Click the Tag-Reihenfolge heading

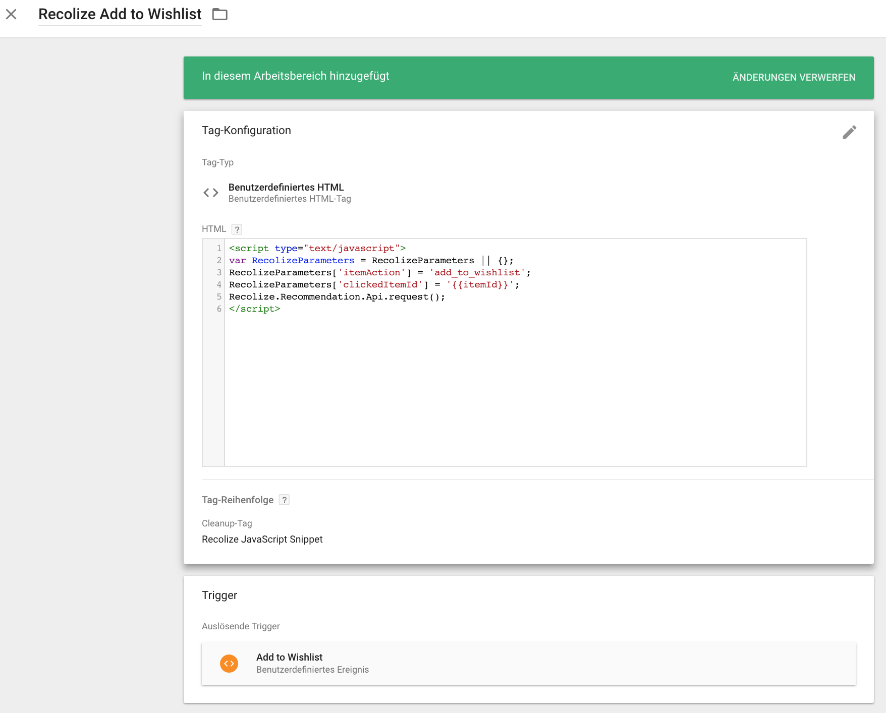(238, 500)
